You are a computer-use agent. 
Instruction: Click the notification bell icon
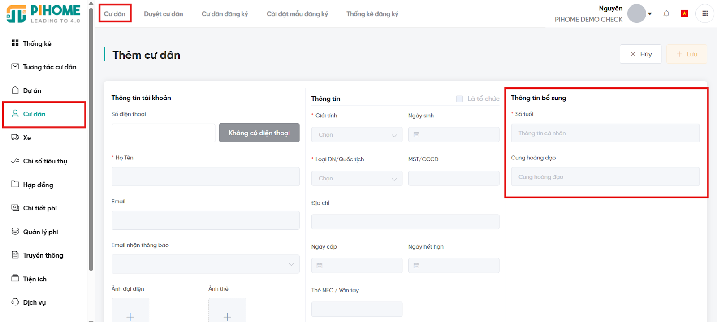click(x=666, y=13)
